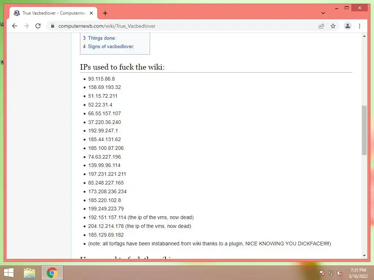Open network status tray icon
The height and width of the screenshot is (280, 374).
[331, 273]
